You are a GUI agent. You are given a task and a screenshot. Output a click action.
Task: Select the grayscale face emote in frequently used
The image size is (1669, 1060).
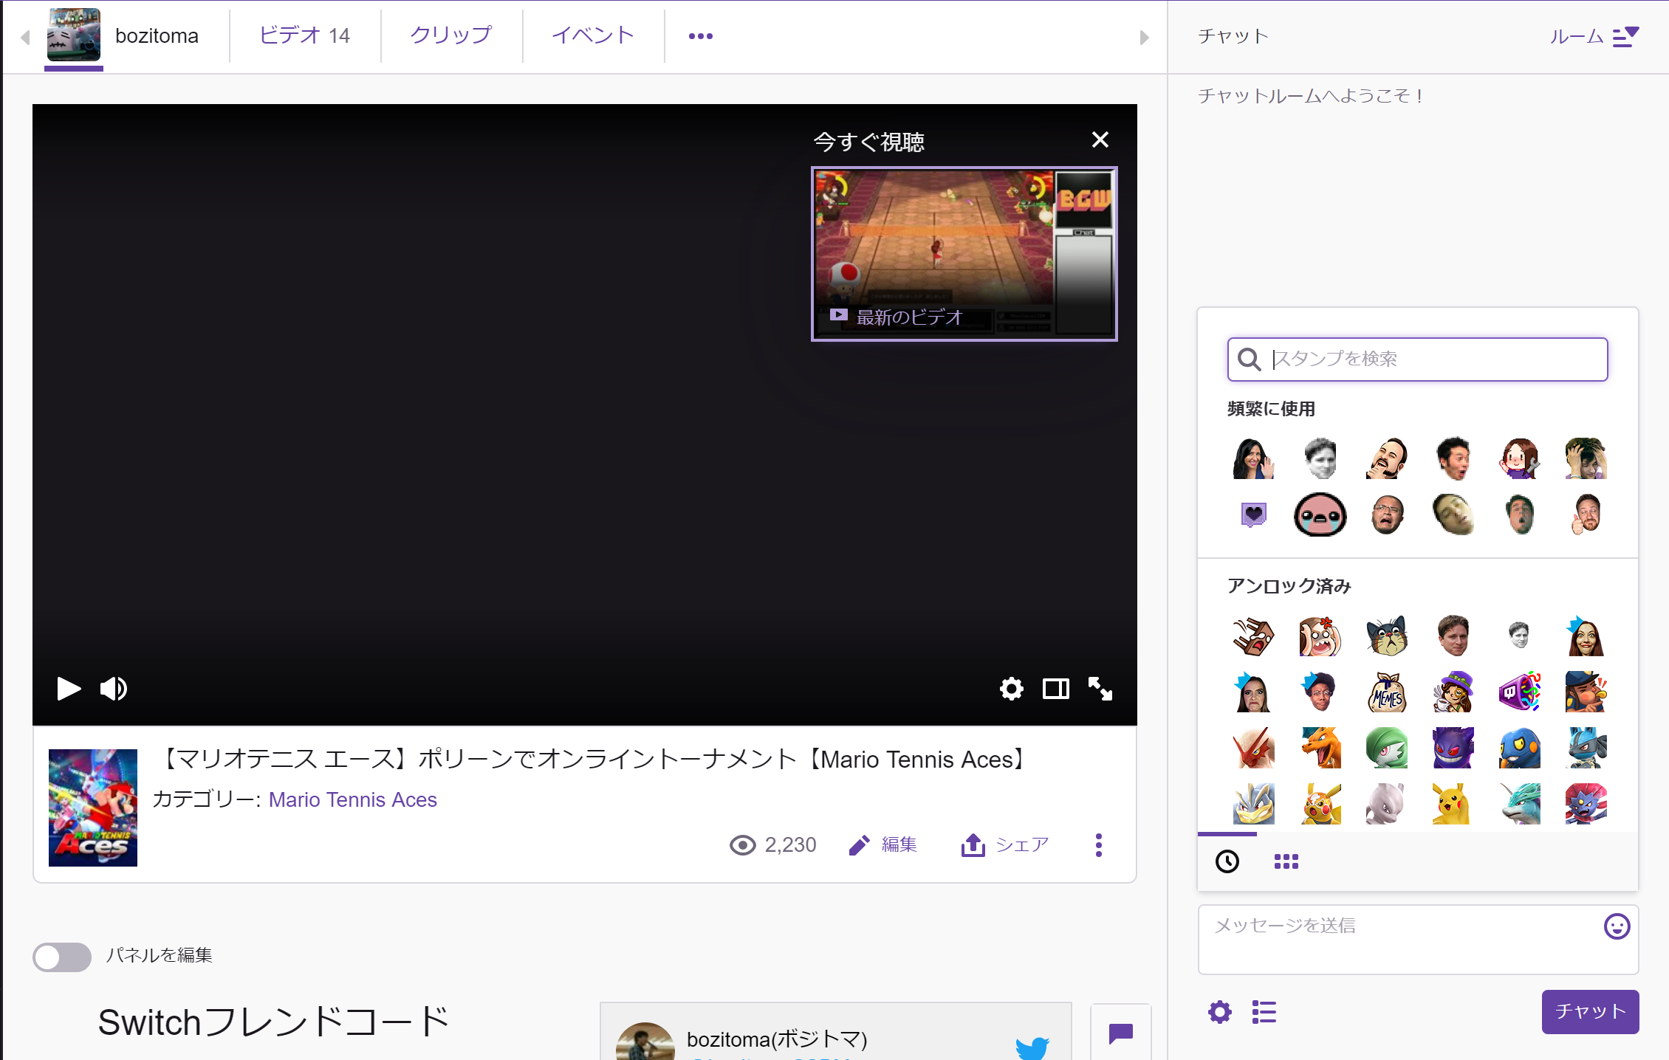(x=1320, y=458)
